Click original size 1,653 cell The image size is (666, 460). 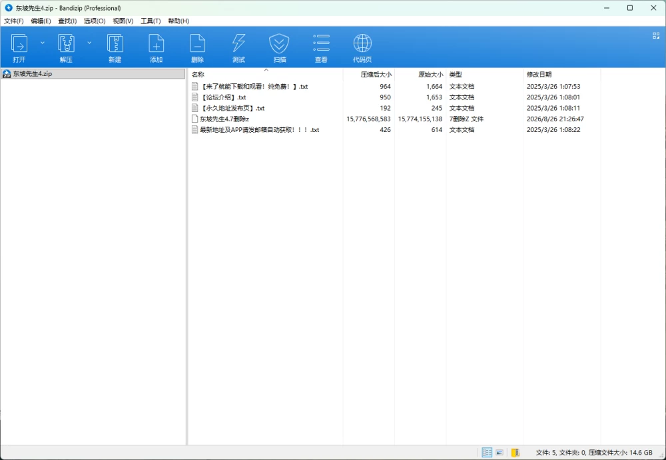434,97
